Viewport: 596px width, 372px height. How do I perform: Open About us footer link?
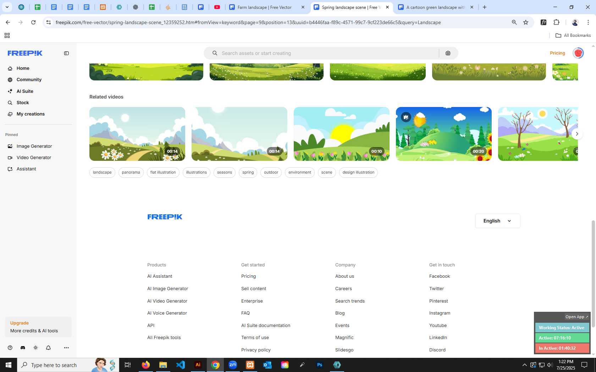[x=344, y=276]
